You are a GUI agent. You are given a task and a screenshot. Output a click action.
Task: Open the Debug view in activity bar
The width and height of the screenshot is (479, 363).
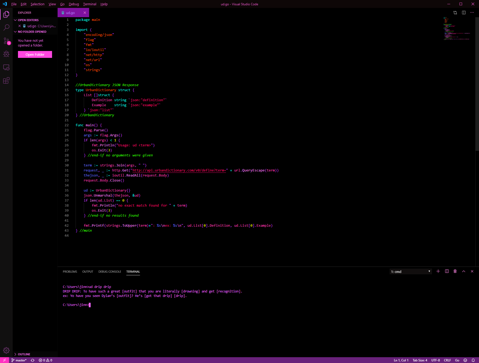click(6, 54)
